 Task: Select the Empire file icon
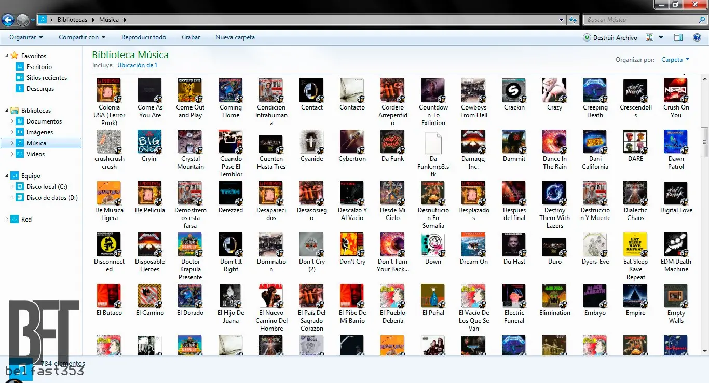pyautogui.click(x=635, y=296)
